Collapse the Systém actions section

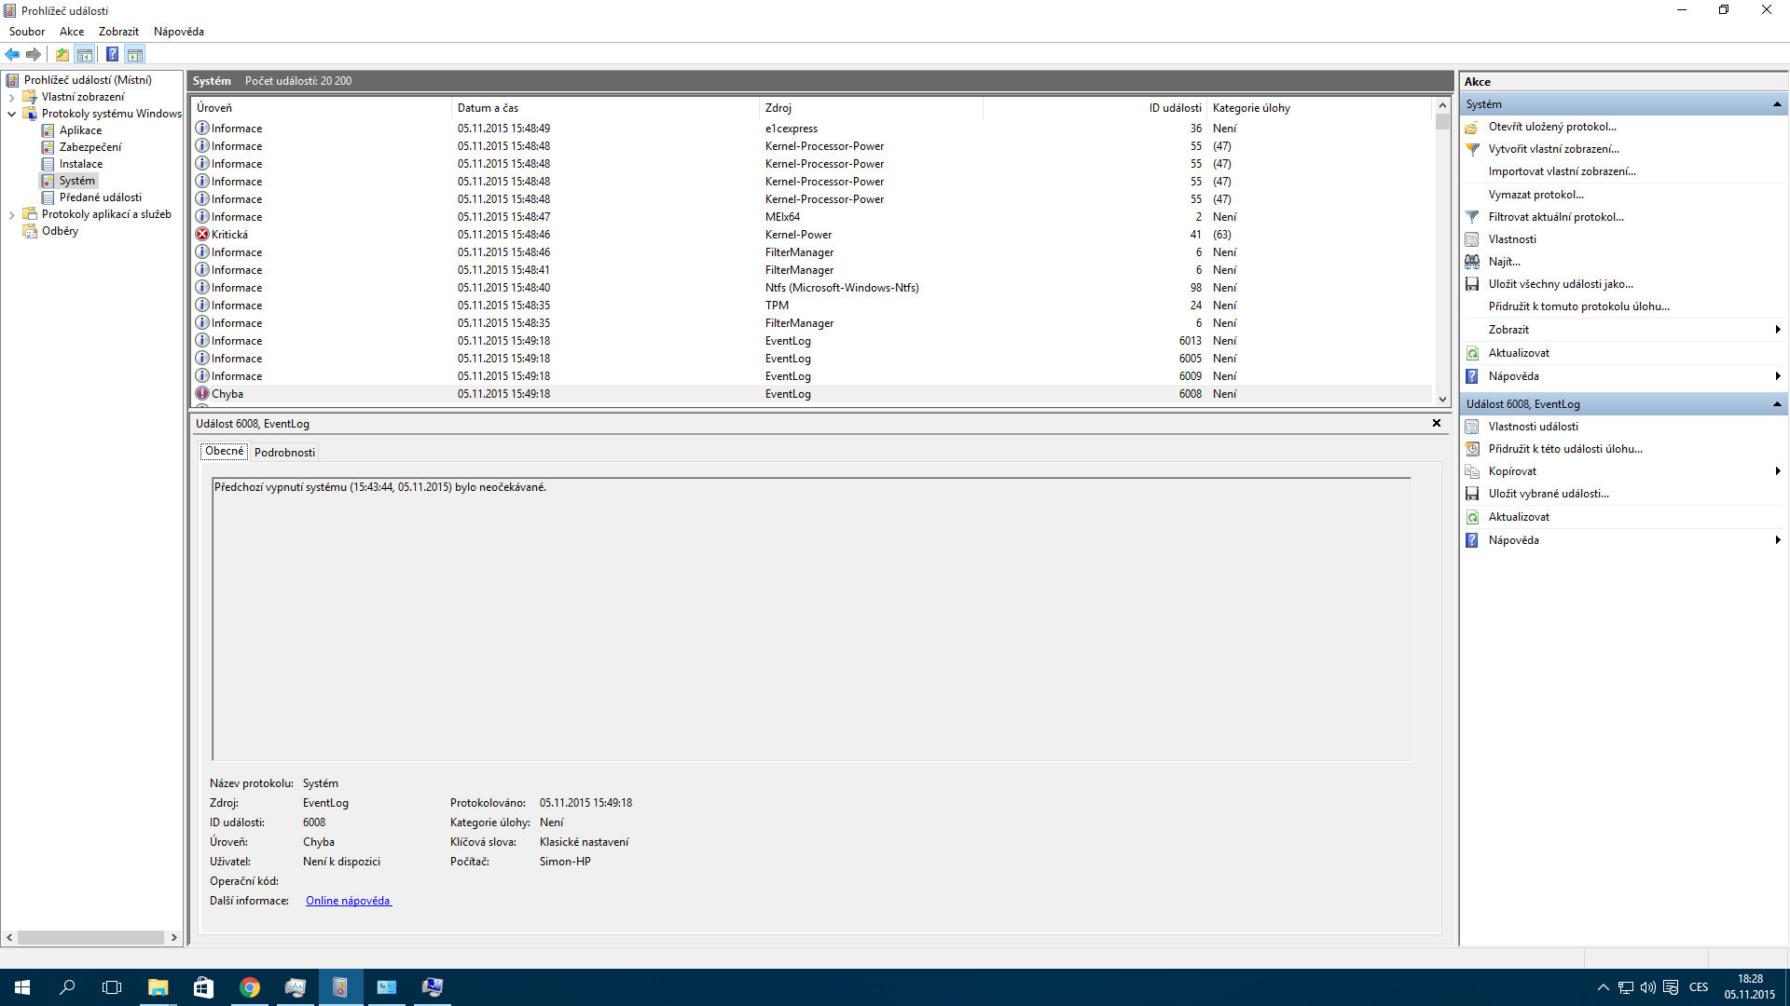1777,104
